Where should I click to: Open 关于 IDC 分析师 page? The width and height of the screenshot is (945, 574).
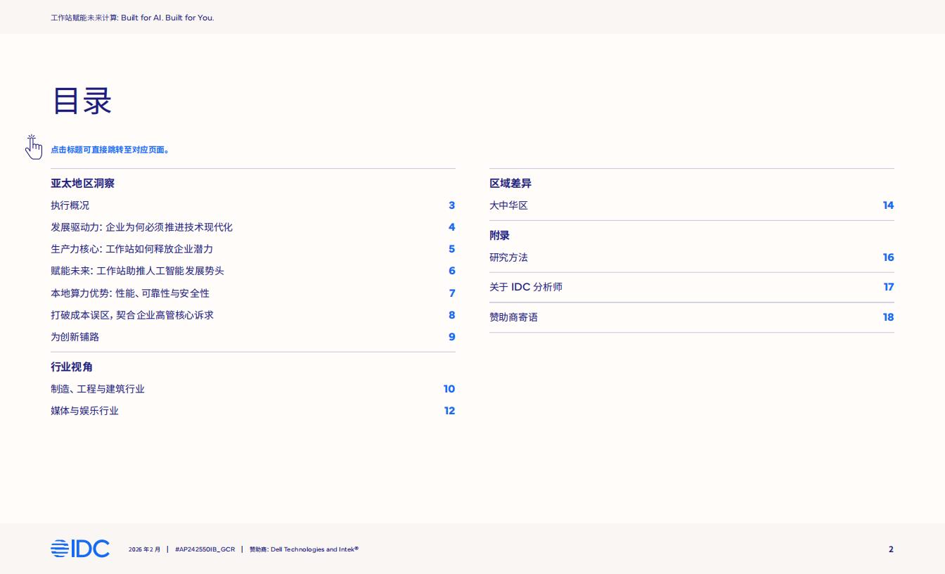tap(526, 287)
